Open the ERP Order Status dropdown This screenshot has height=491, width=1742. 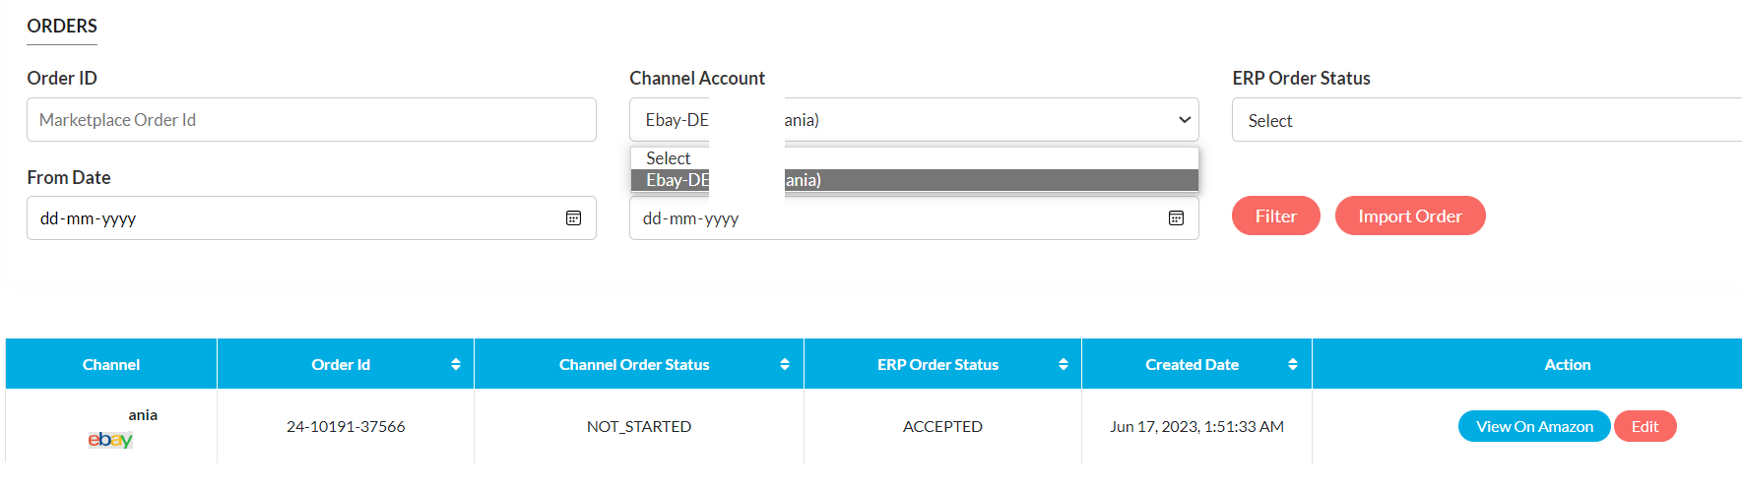coord(1485,120)
